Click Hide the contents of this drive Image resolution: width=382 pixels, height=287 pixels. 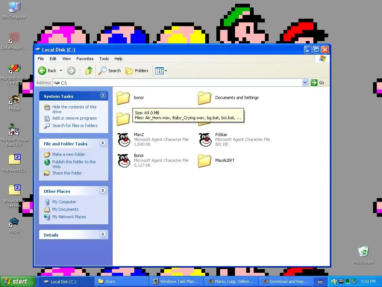(x=74, y=109)
